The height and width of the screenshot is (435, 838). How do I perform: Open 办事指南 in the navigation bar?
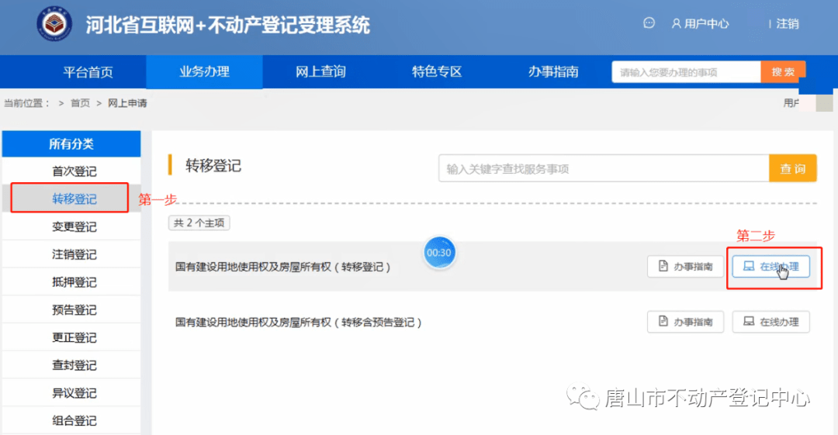553,72
